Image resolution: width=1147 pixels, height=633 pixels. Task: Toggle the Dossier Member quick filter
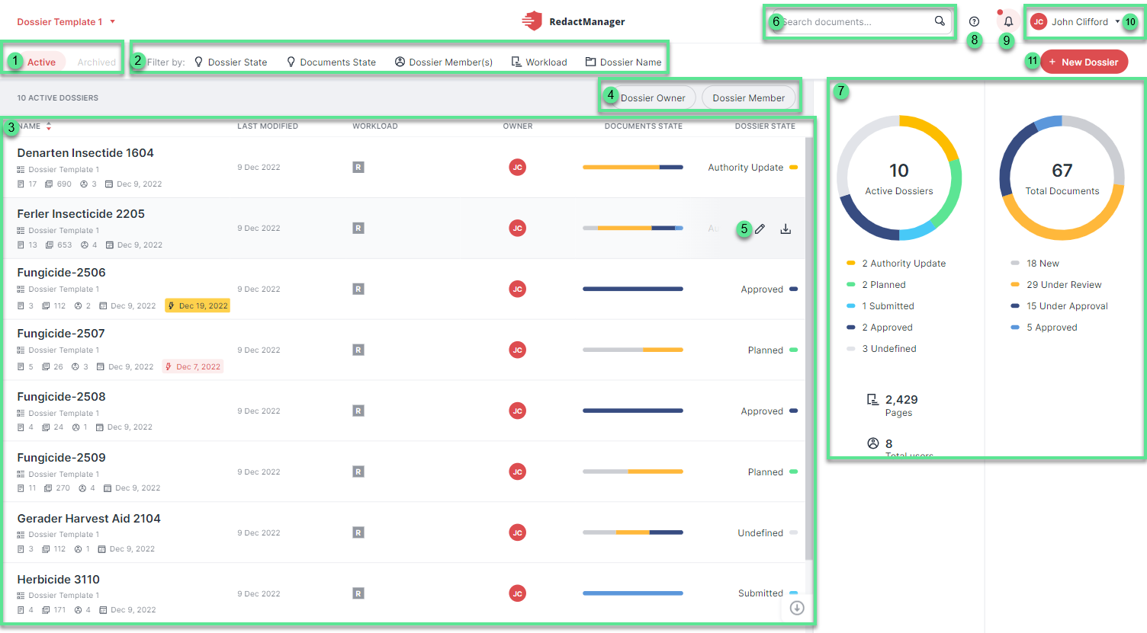click(x=748, y=98)
